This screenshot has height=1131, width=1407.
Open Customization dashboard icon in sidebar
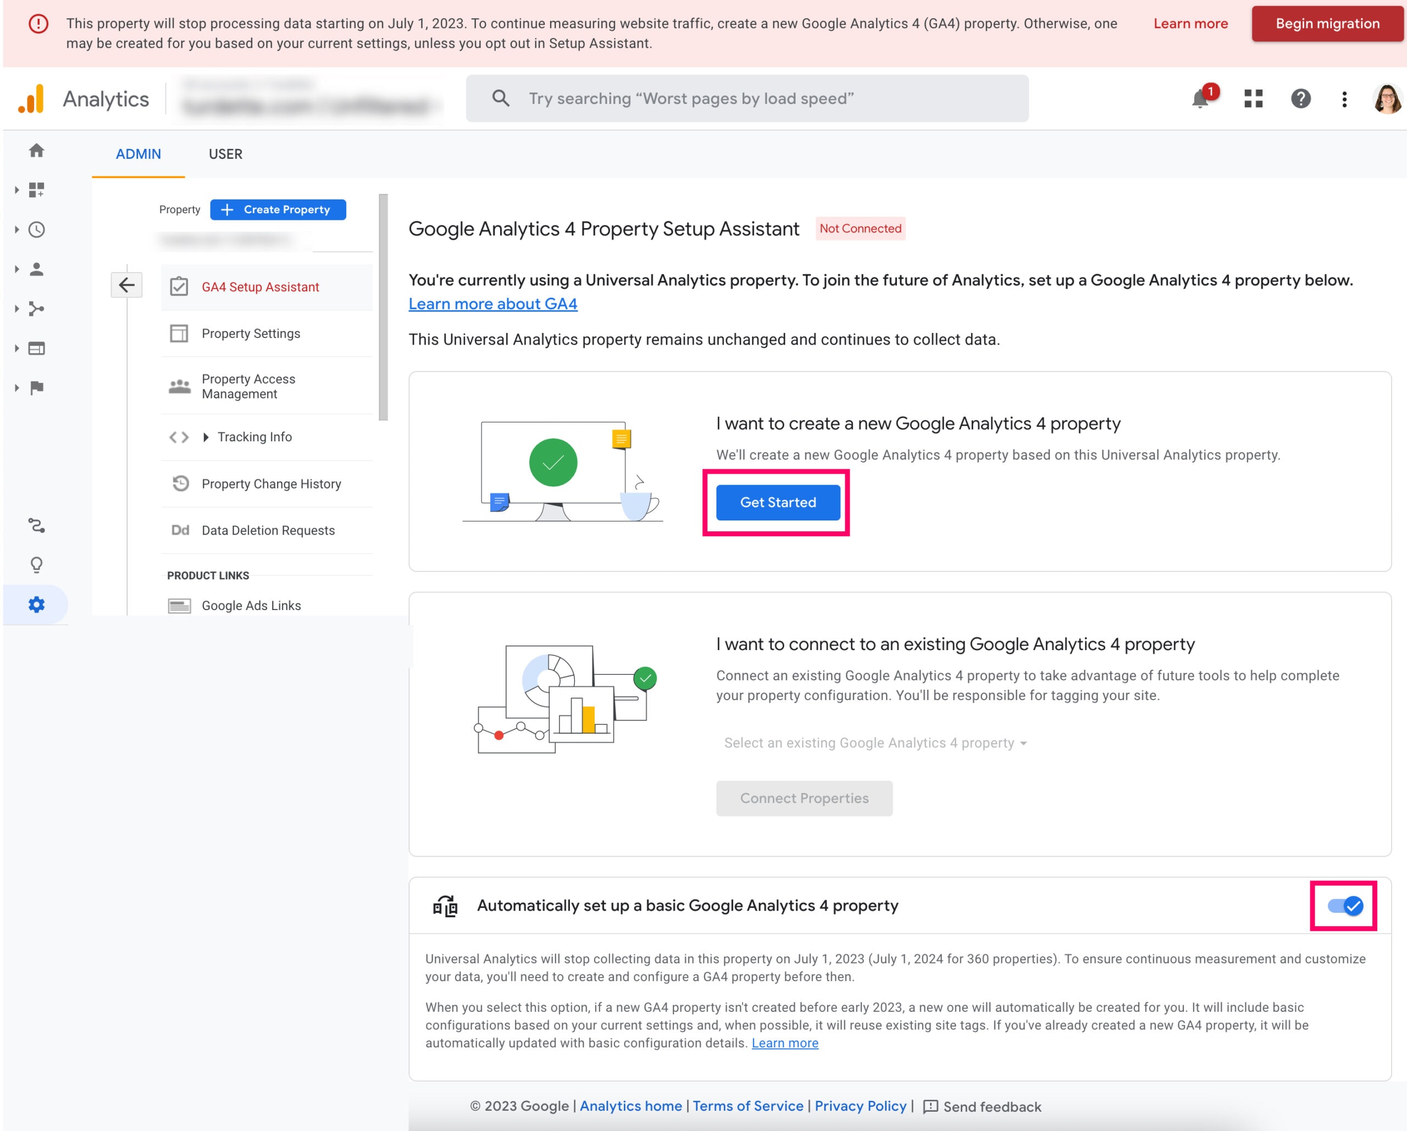[36, 190]
